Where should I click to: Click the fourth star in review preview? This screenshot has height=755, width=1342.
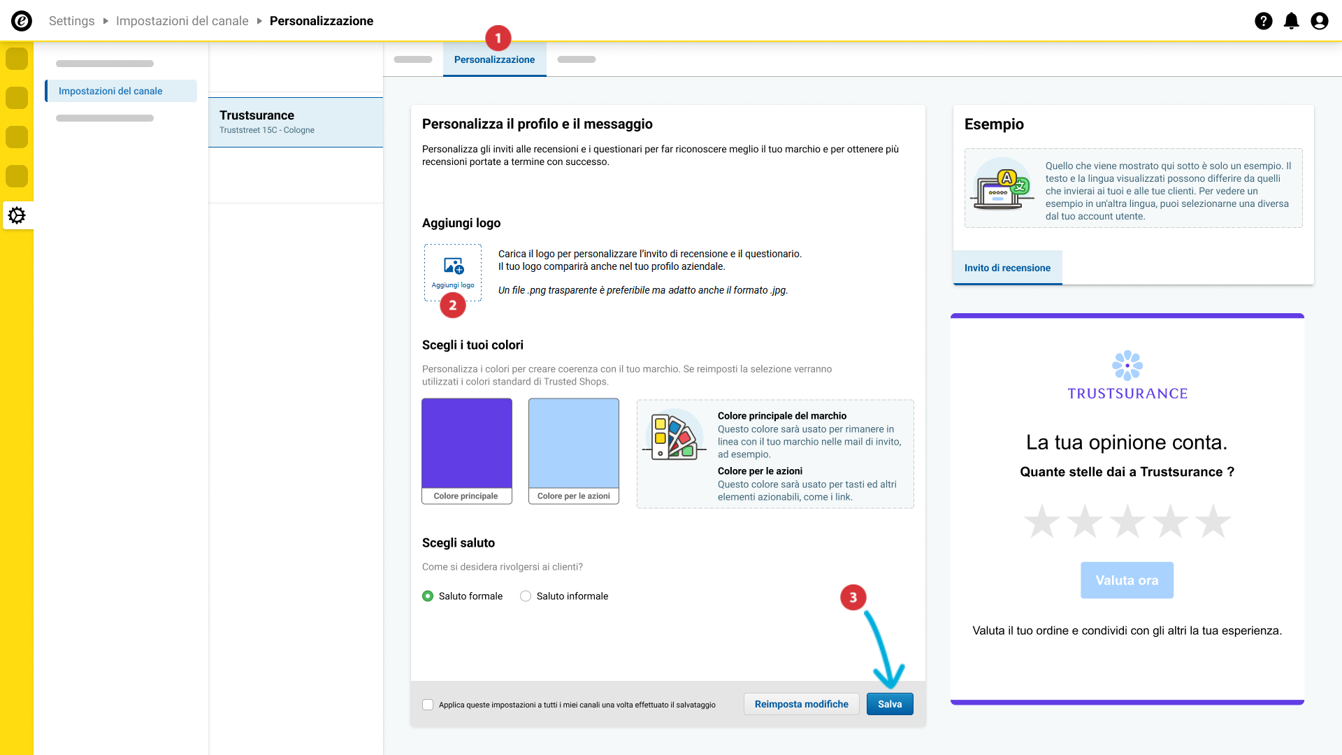[x=1170, y=522]
